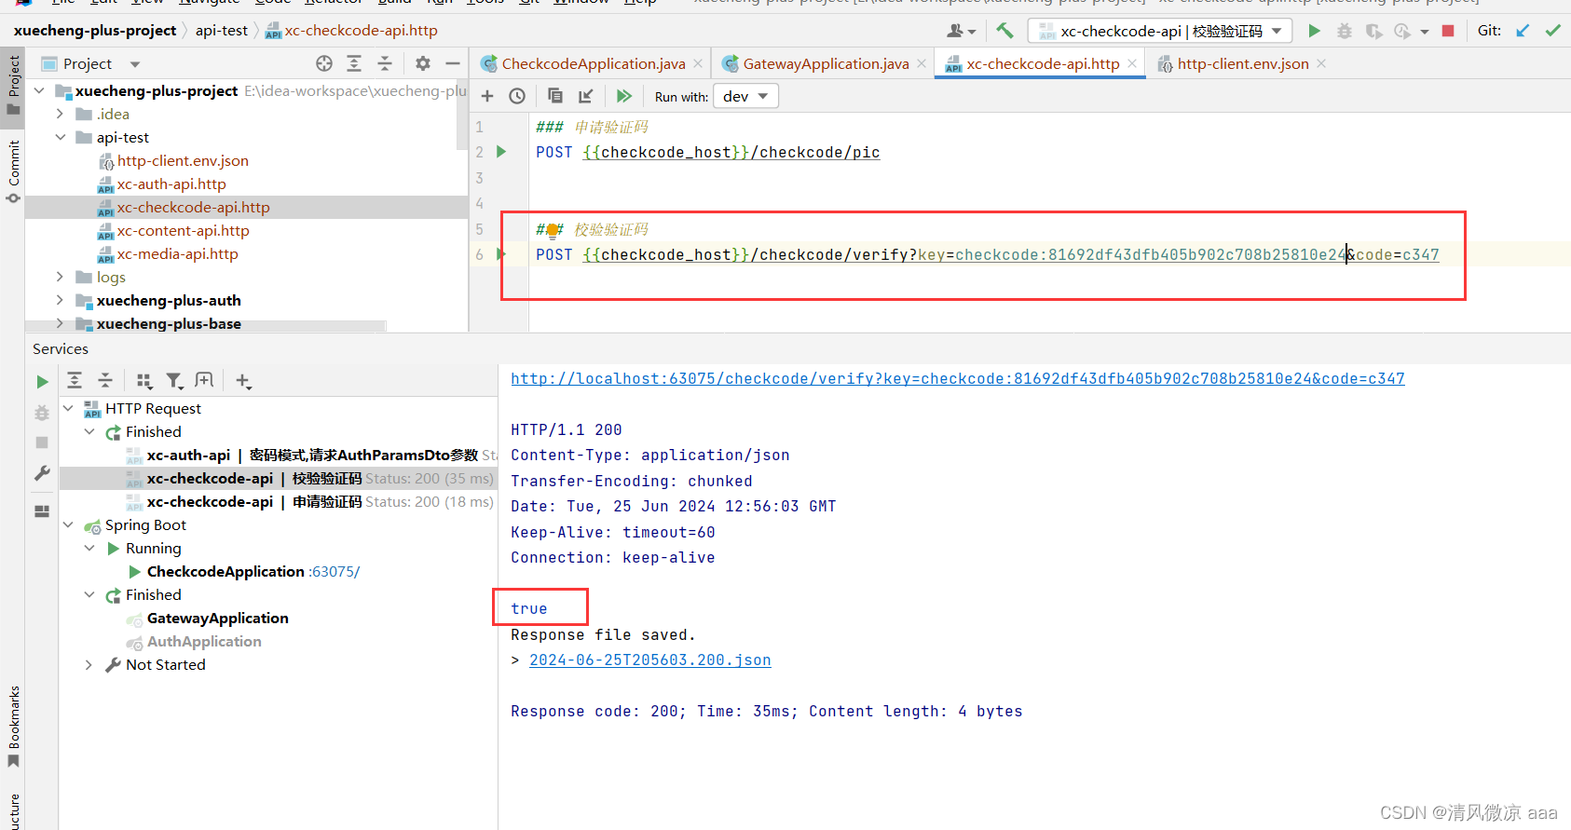Click layout icon in Services sidebar
The height and width of the screenshot is (830, 1571).
tap(42, 511)
